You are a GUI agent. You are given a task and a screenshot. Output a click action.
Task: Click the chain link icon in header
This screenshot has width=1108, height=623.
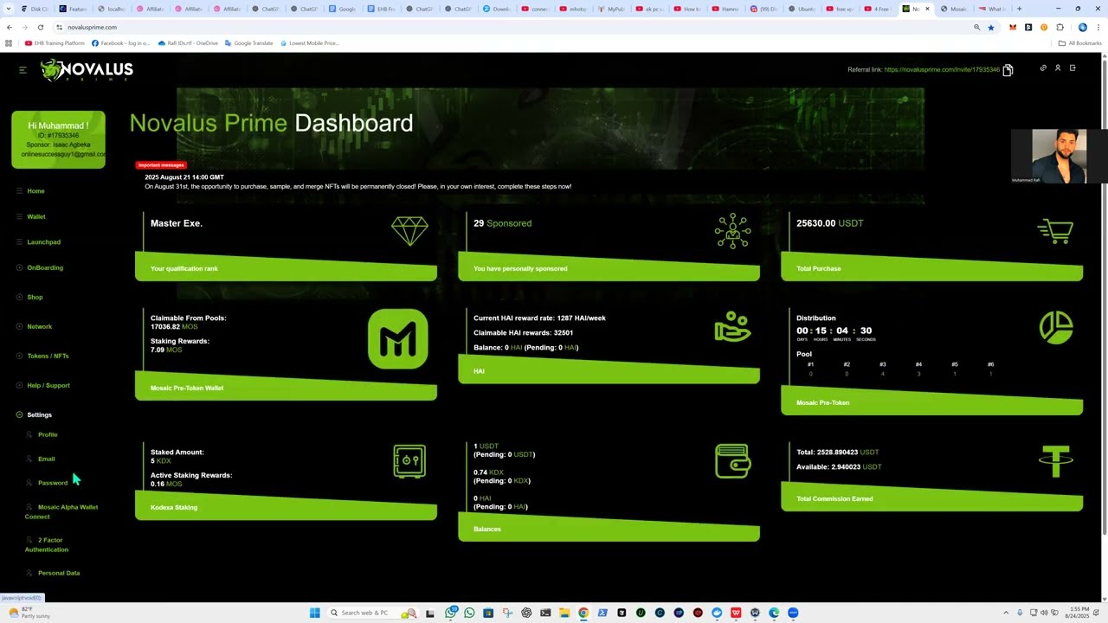click(1043, 68)
